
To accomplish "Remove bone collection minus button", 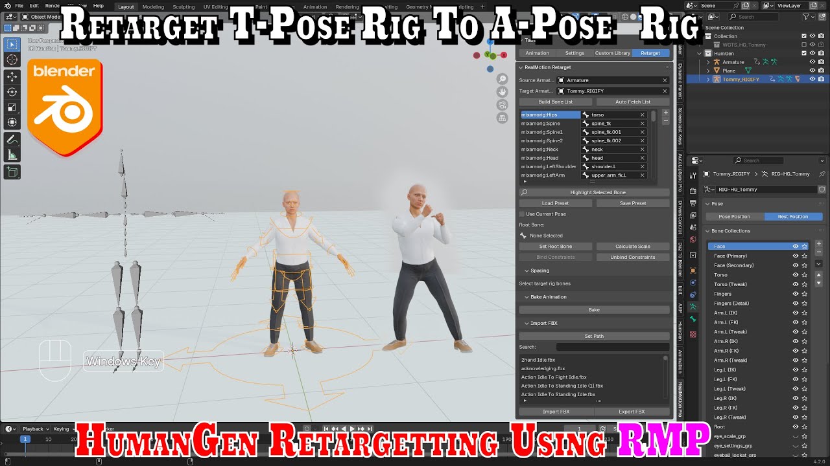I will click(x=818, y=252).
